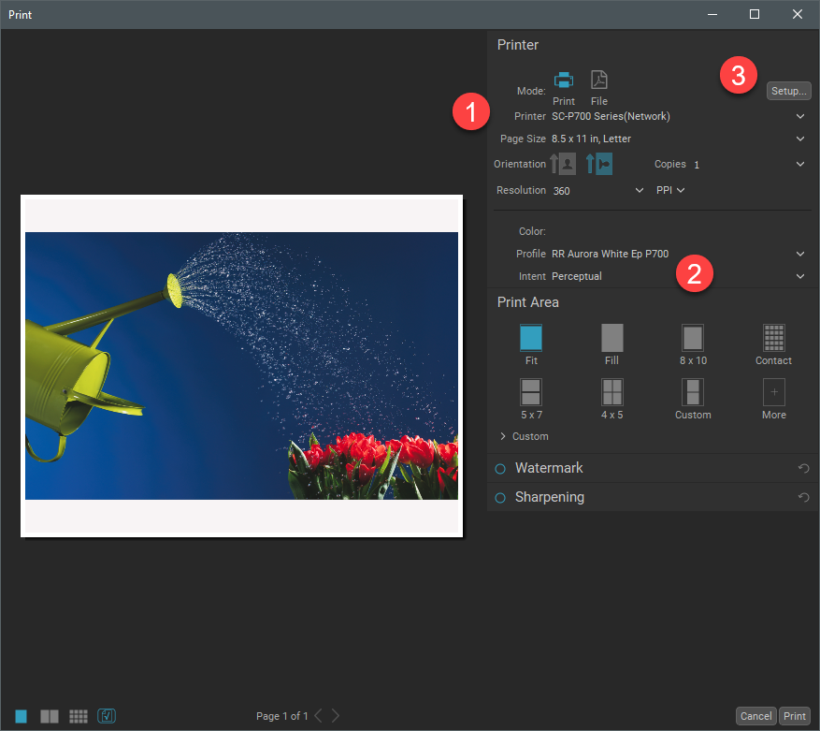Image resolution: width=820 pixels, height=731 pixels.
Task: Open the color Profile dropdown
Action: point(800,254)
